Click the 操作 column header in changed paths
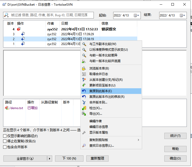The height and width of the screenshot is (167, 192). 33,102
